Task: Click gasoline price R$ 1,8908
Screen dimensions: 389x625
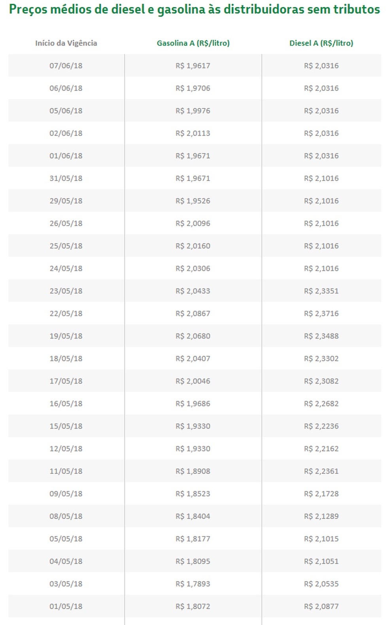Action: click(x=193, y=471)
